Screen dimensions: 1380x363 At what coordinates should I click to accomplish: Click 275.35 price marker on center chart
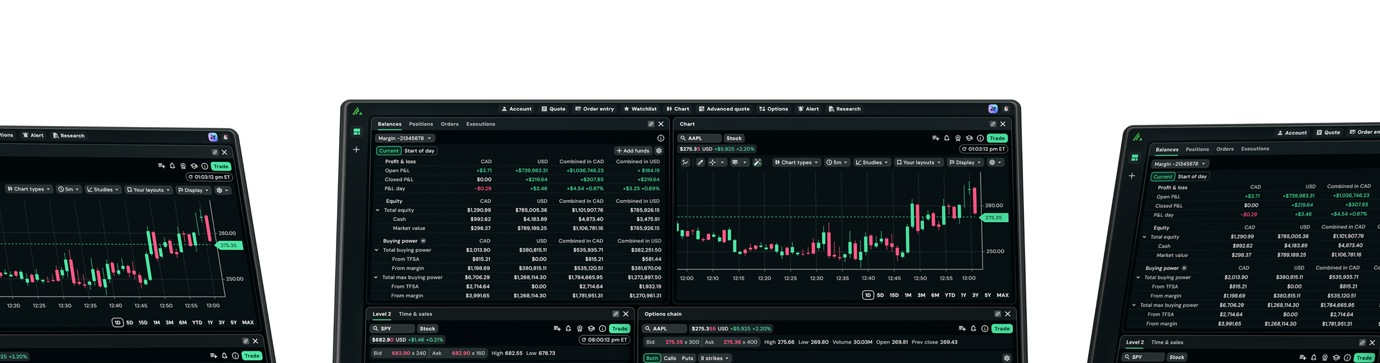(994, 217)
